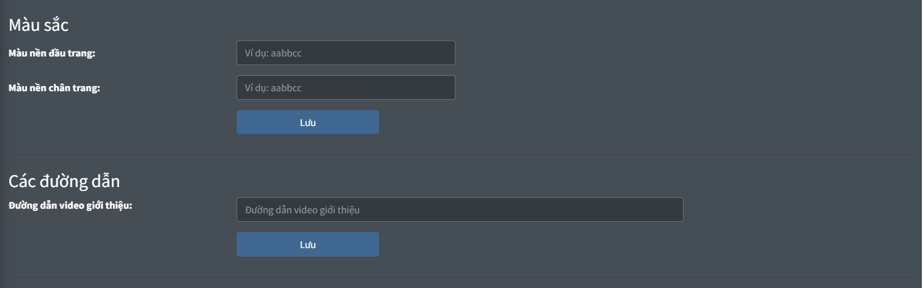Submit the header and footer colors form

point(308,123)
